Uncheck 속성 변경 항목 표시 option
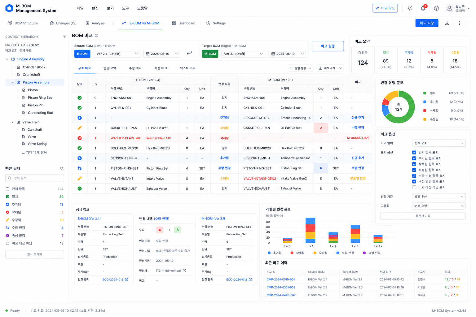Image resolution: width=476 pixels, height=317 pixels. [x=414, y=181]
